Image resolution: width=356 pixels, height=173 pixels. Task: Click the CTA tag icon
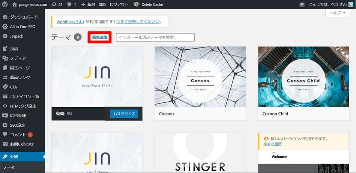click(x=5, y=87)
